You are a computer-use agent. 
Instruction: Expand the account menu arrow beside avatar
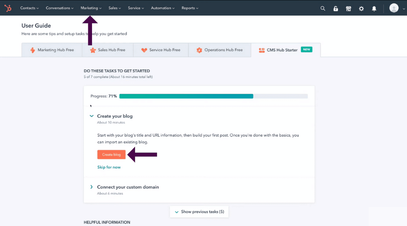click(404, 9)
